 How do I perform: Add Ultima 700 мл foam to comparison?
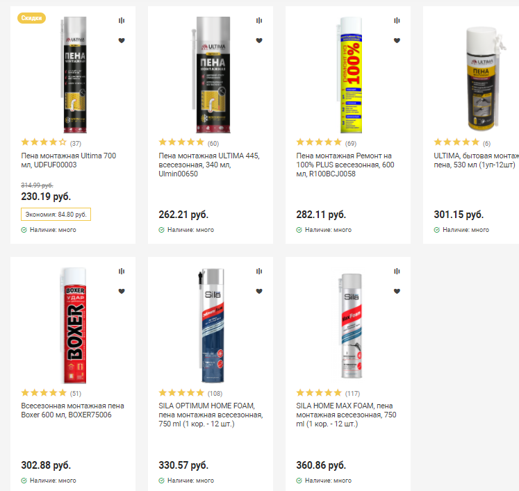pos(122,21)
